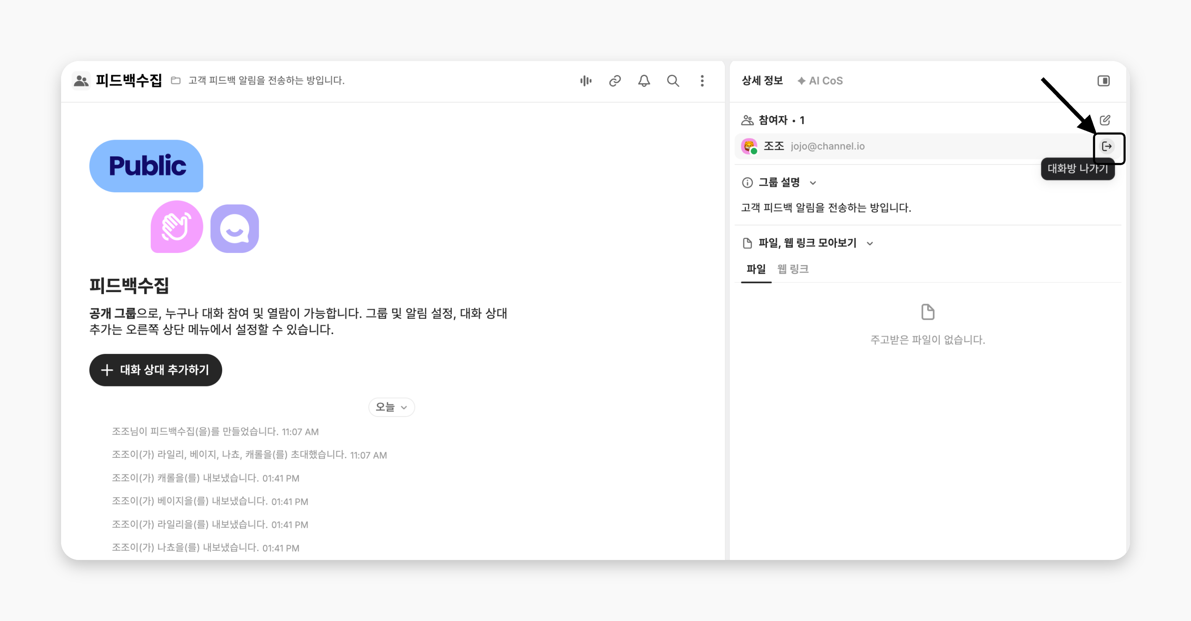Copy the group link with chain icon

[x=615, y=81]
